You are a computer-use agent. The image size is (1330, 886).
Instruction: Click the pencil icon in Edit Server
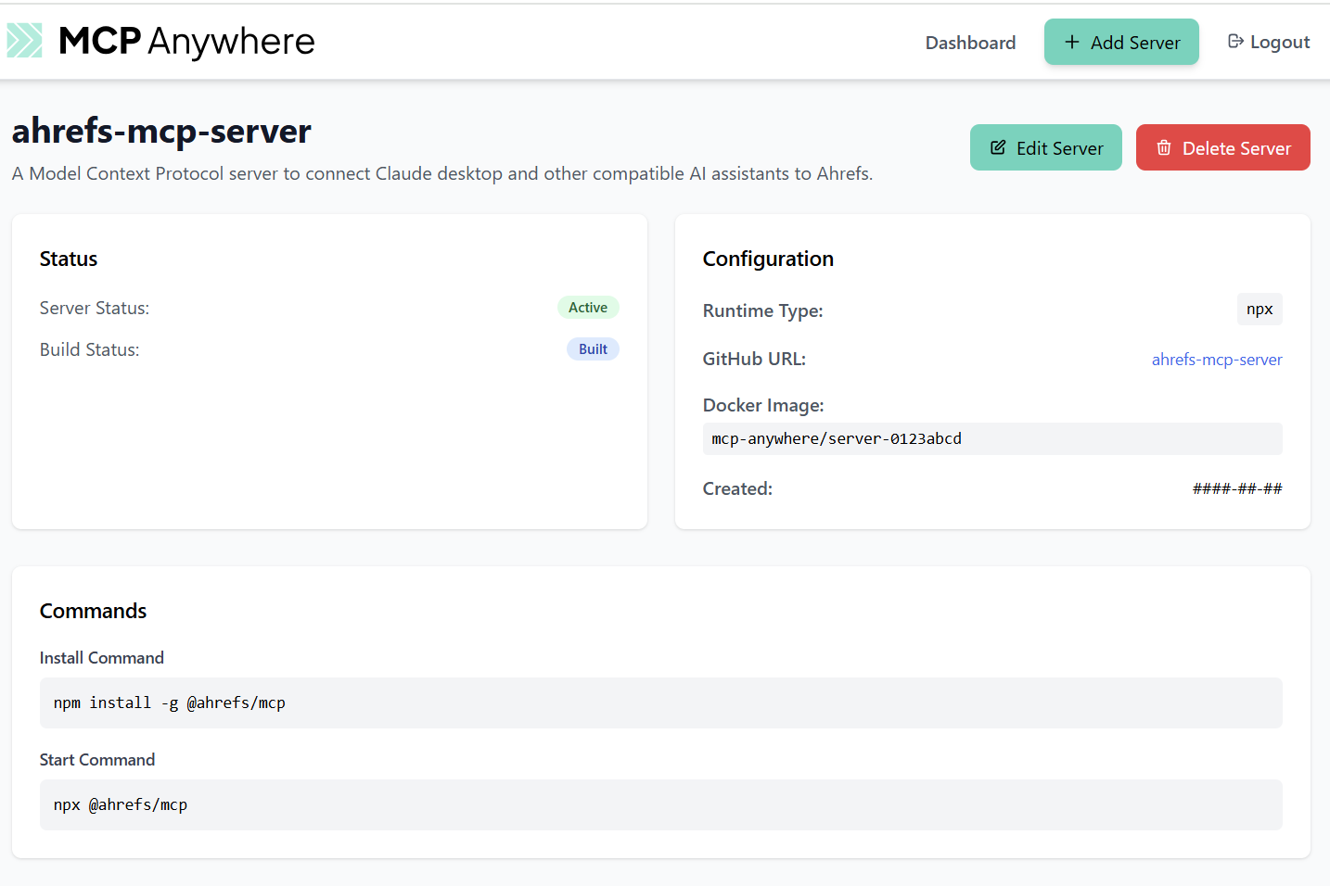998,147
